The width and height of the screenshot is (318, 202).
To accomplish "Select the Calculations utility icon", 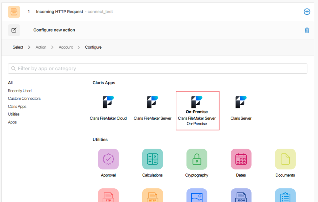I will tap(152, 159).
